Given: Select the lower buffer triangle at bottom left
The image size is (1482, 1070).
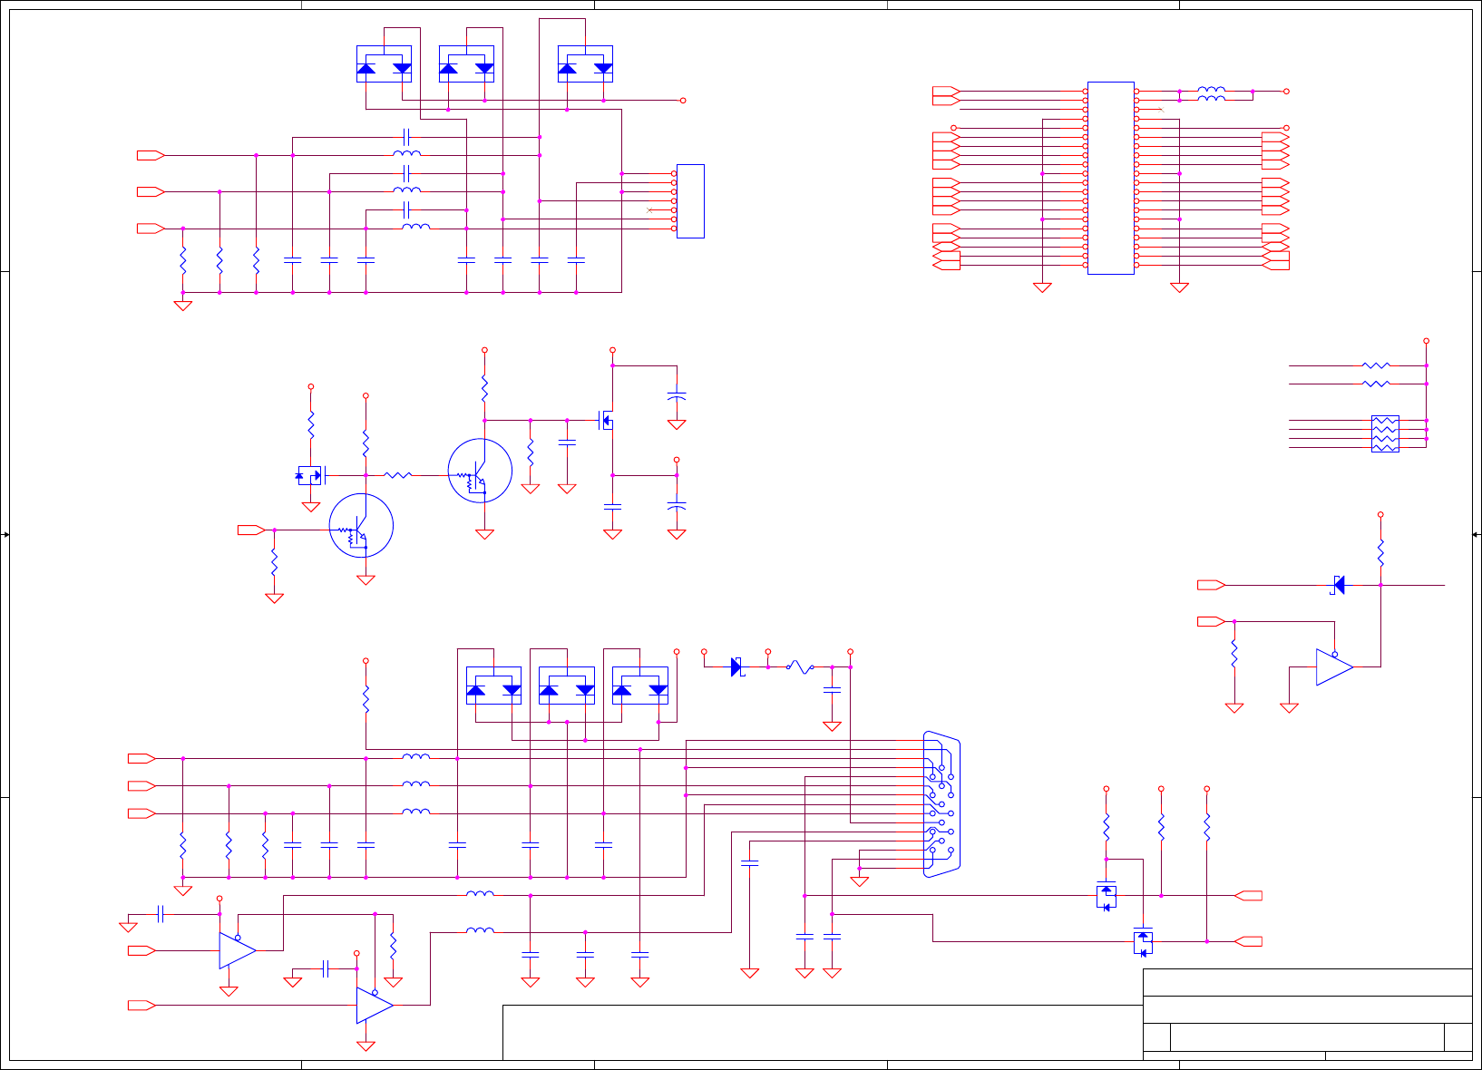Looking at the screenshot, I should click(375, 1005).
